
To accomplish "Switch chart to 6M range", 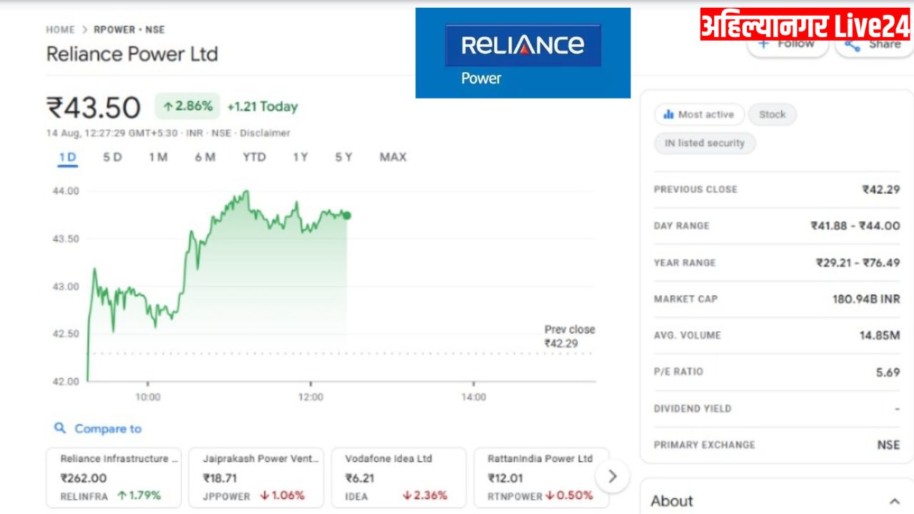I will tap(205, 157).
